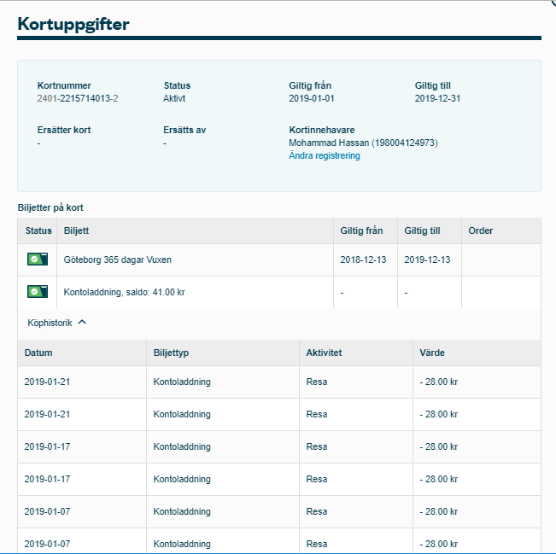
Task: Click the ticket expiry date 2019-12-13
Action: pos(427,260)
